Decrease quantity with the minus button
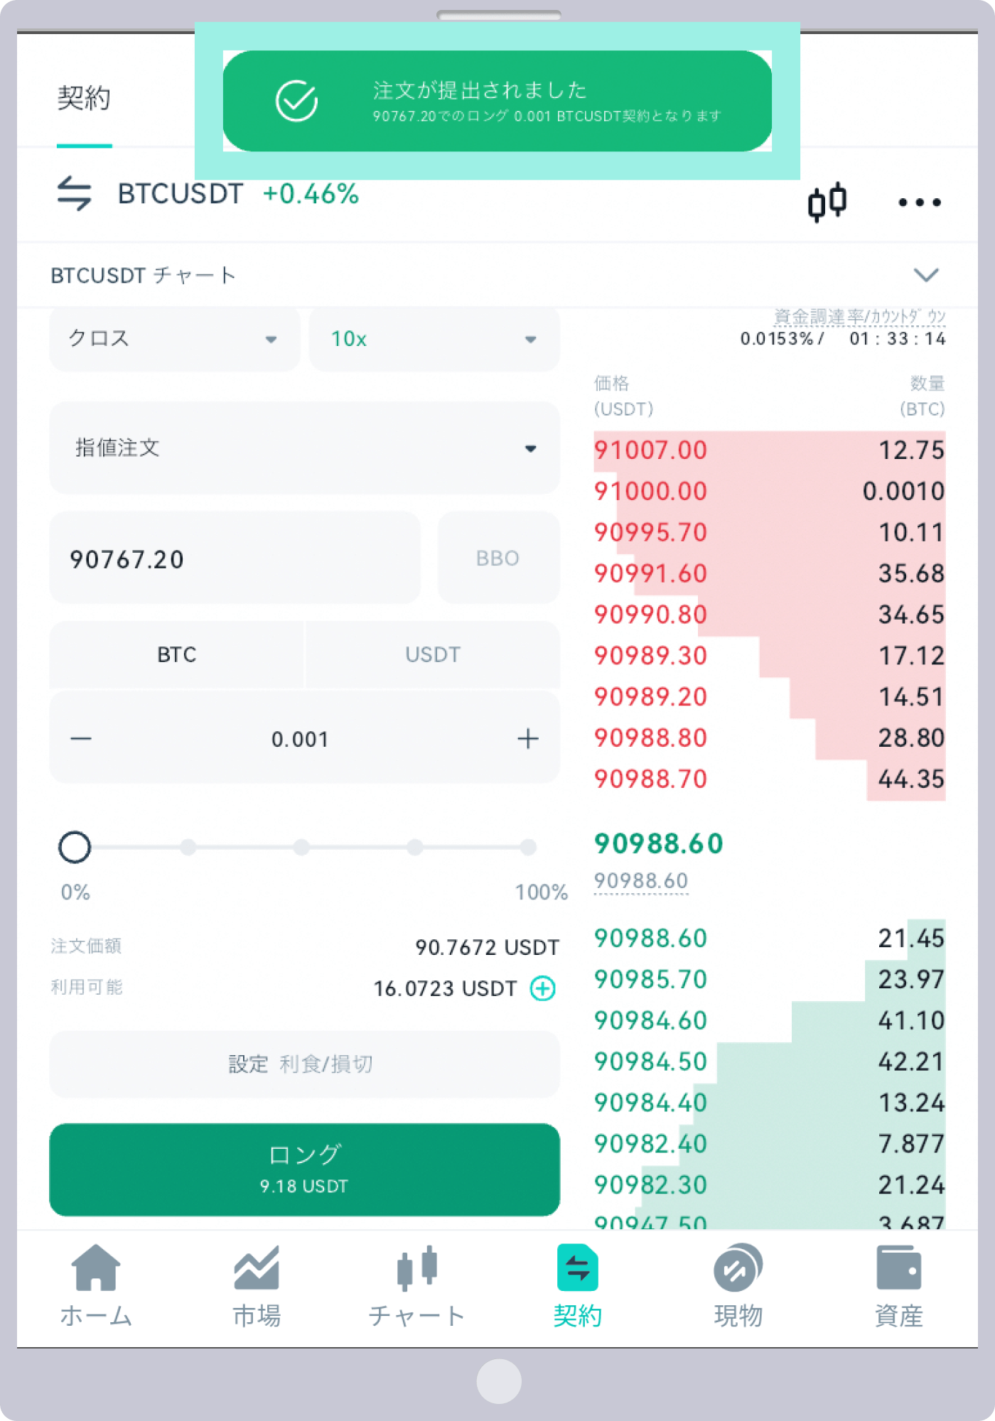995x1421 pixels. click(x=81, y=739)
